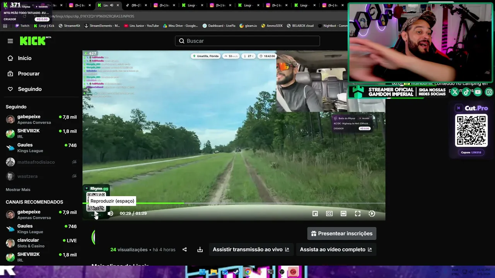Open OBS Studio from taskbar

coord(282,272)
